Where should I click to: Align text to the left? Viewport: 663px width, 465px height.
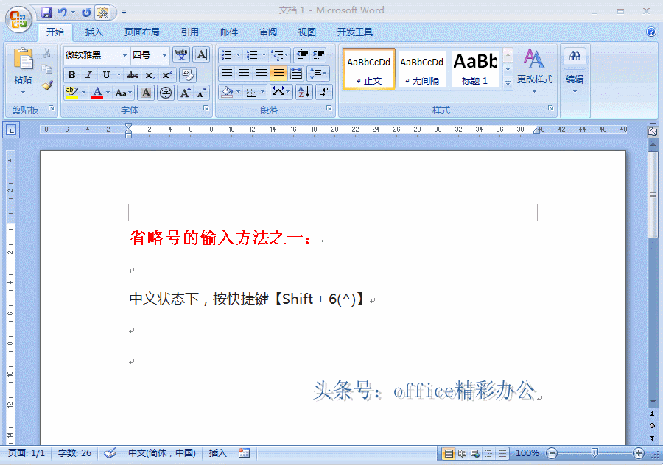227,74
